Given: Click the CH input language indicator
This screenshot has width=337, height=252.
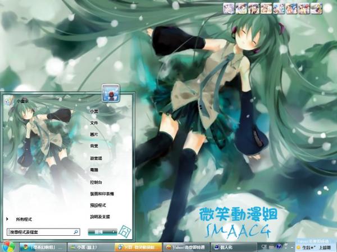Looking at the screenshot, I should (264, 246).
